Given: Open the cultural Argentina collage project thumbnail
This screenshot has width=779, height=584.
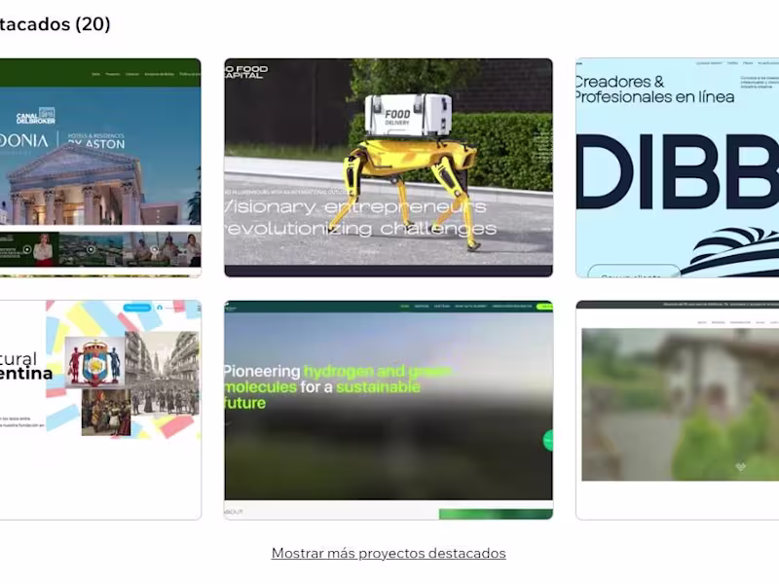Looking at the screenshot, I should (x=100, y=410).
